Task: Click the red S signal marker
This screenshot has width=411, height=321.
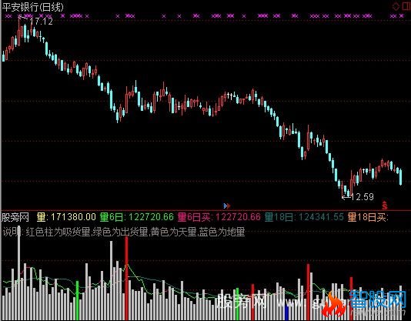Action: 385,206
